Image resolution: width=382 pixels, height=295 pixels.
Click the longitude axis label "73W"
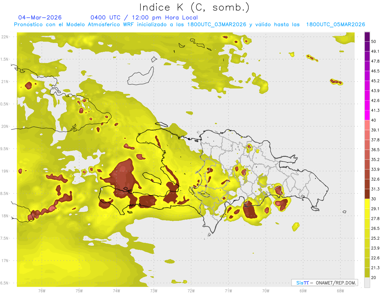click(154, 291)
